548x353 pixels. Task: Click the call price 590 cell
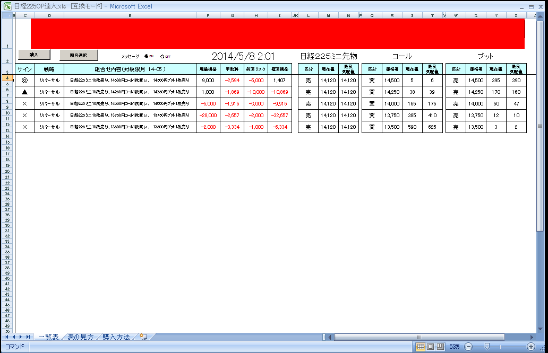(412, 127)
